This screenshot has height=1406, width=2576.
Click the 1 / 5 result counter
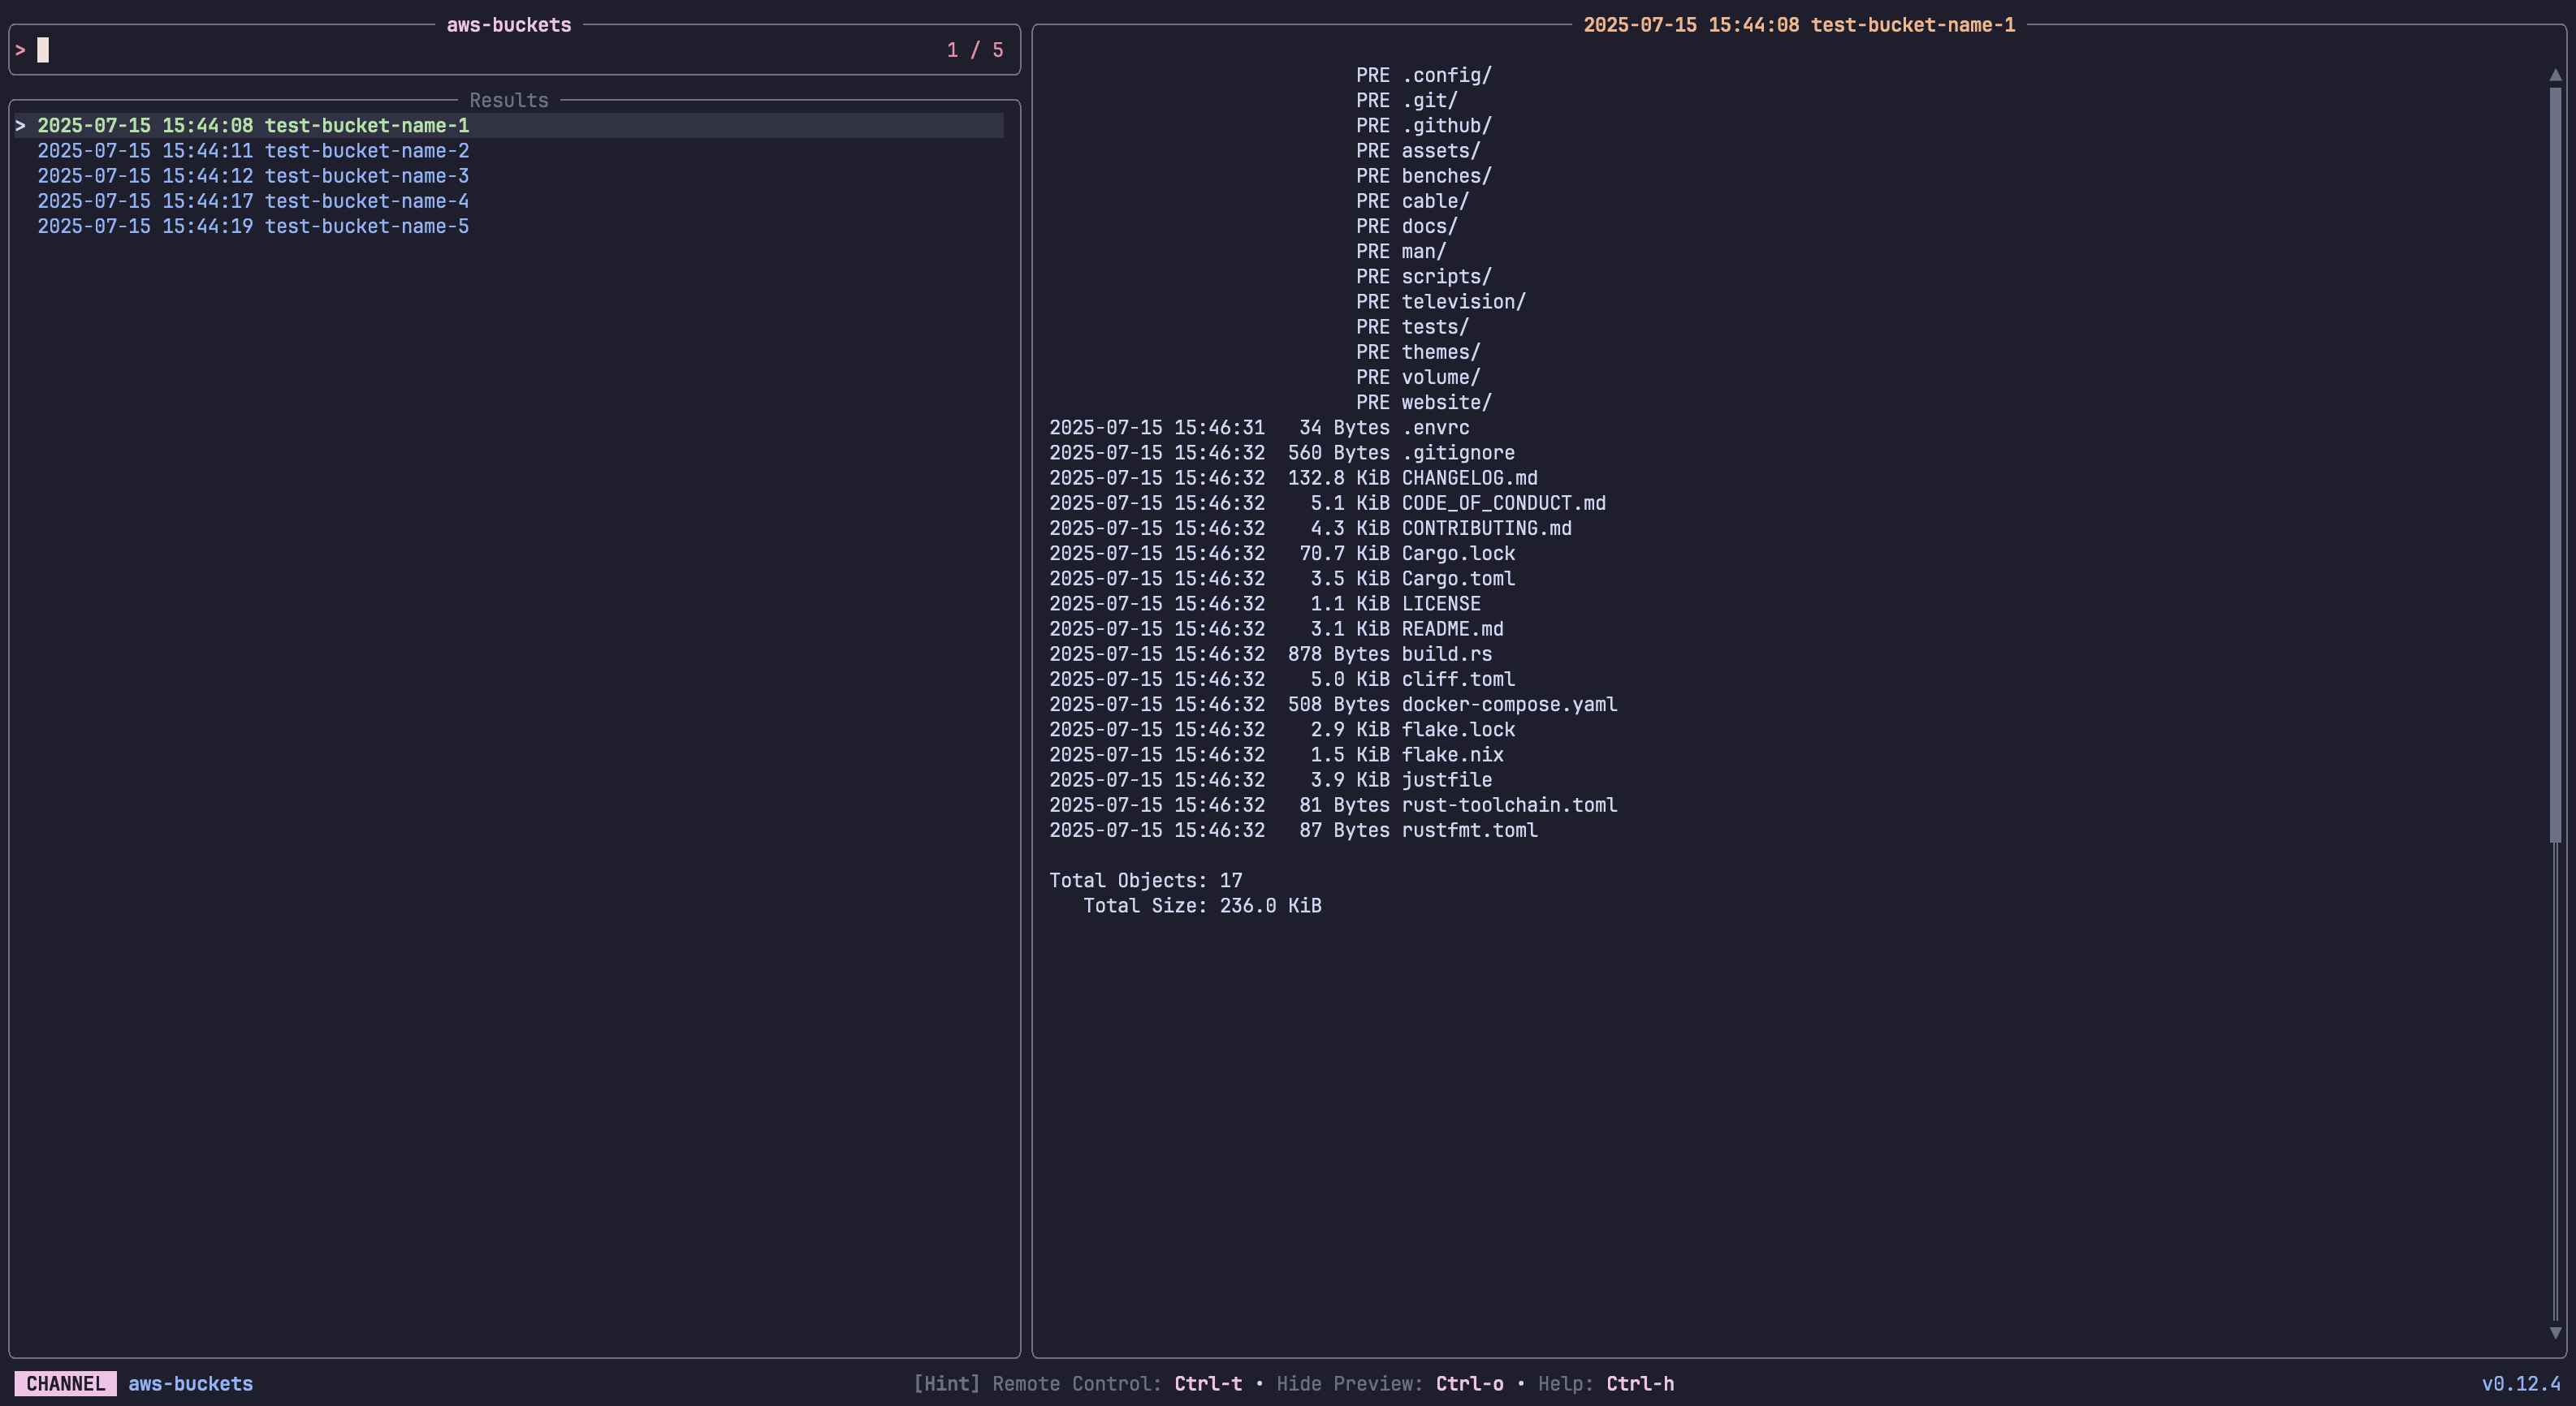[x=975, y=50]
